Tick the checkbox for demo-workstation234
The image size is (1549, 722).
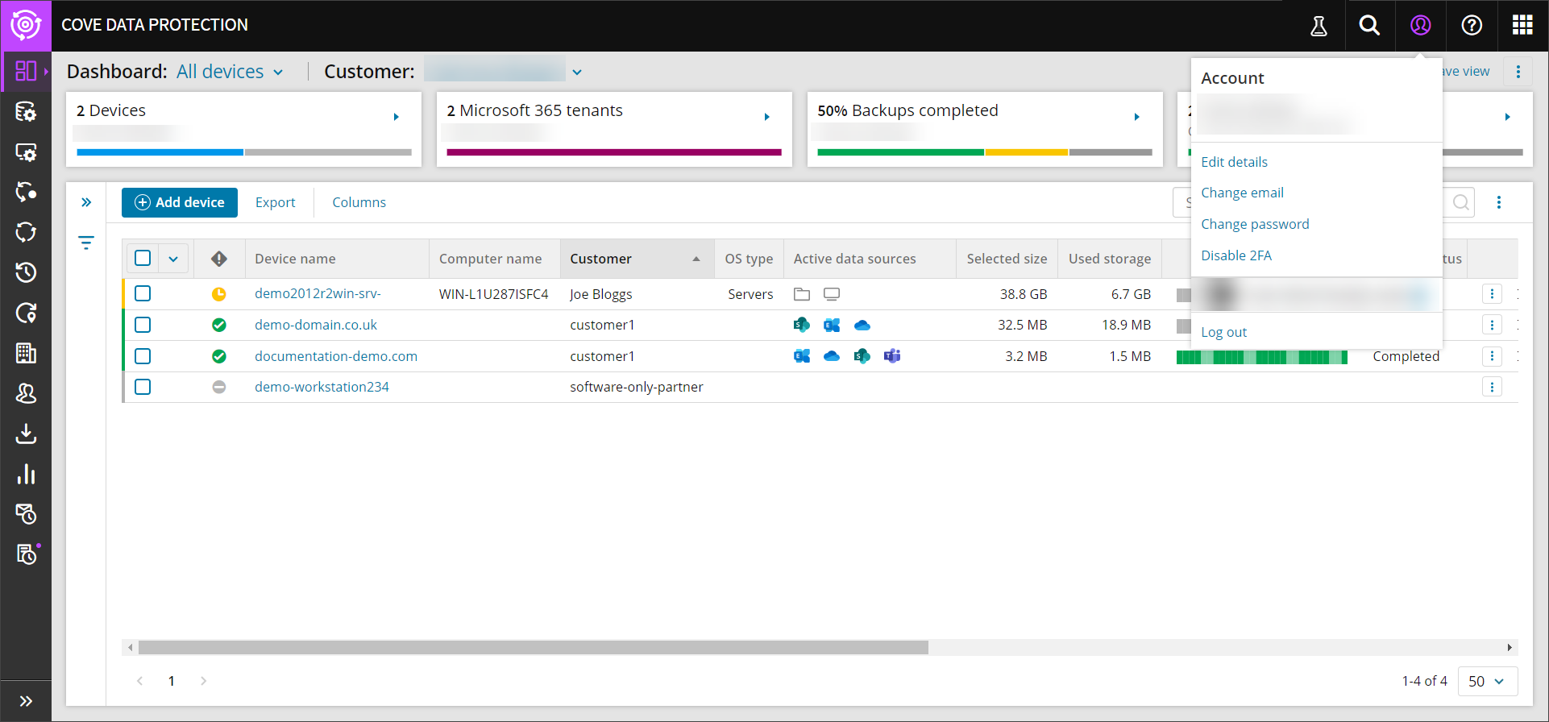143,387
